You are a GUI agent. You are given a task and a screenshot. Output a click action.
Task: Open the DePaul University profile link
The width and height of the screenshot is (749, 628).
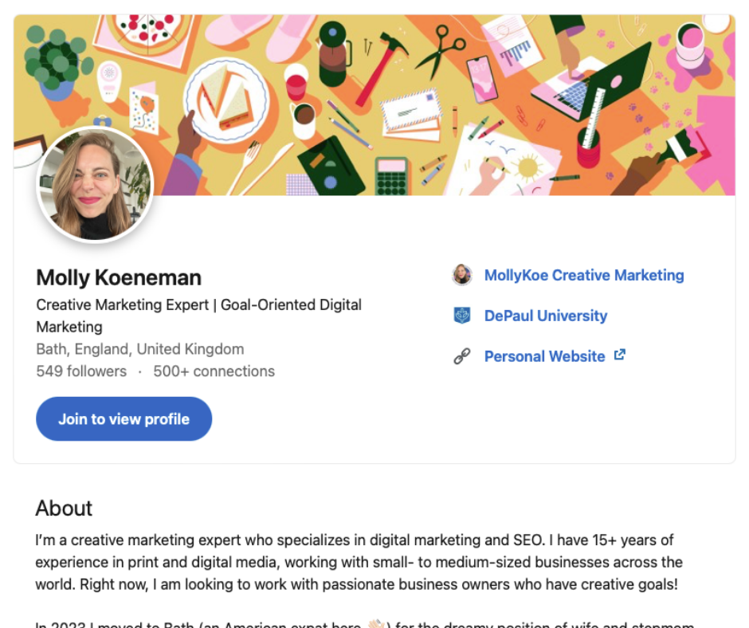point(546,316)
